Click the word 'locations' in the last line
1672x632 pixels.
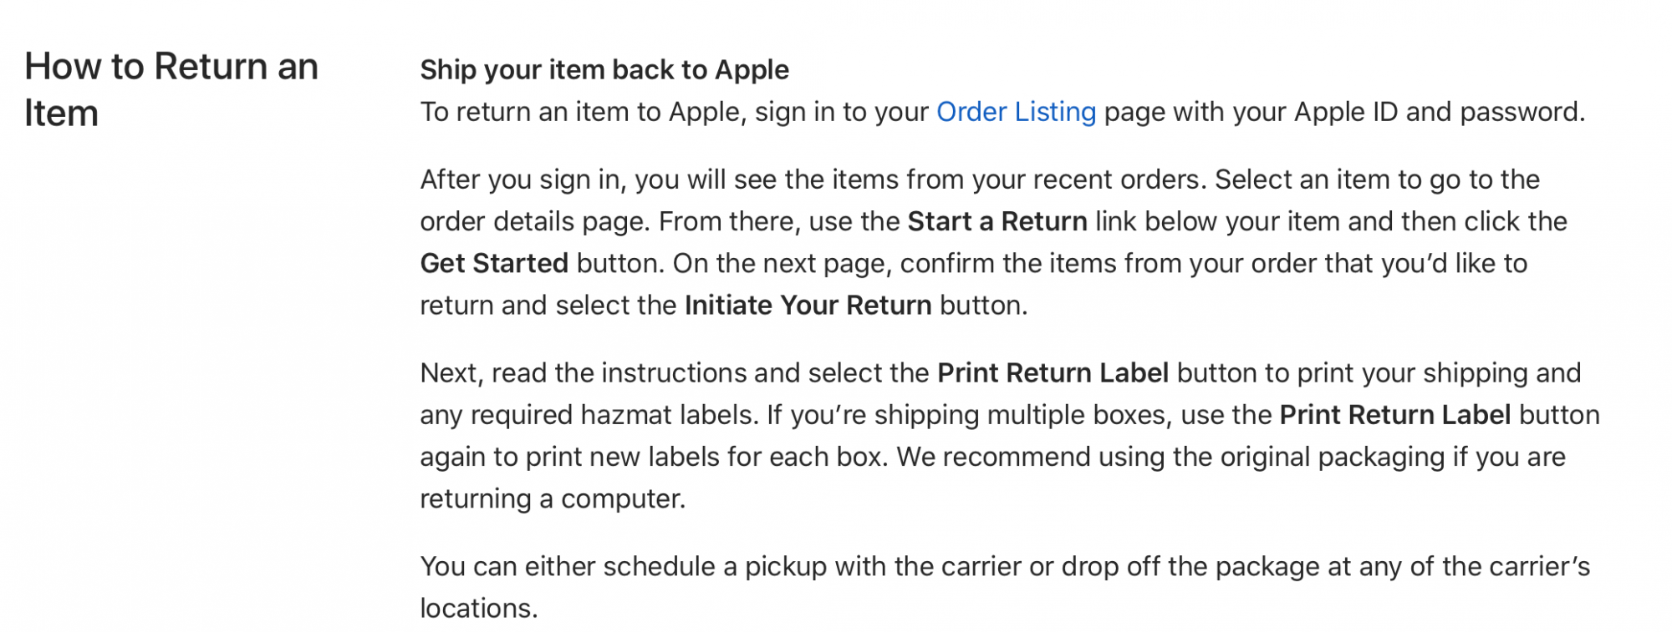tap(476, 609)
